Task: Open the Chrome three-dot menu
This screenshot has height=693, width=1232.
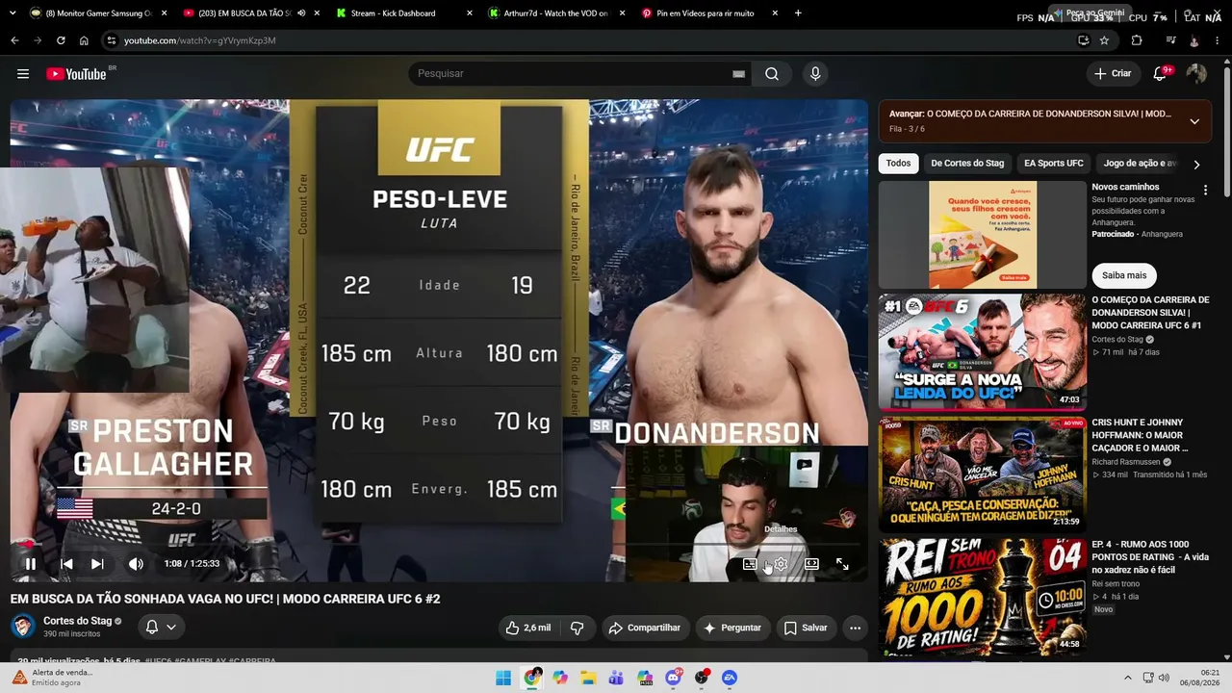Action: [1219, 40]
